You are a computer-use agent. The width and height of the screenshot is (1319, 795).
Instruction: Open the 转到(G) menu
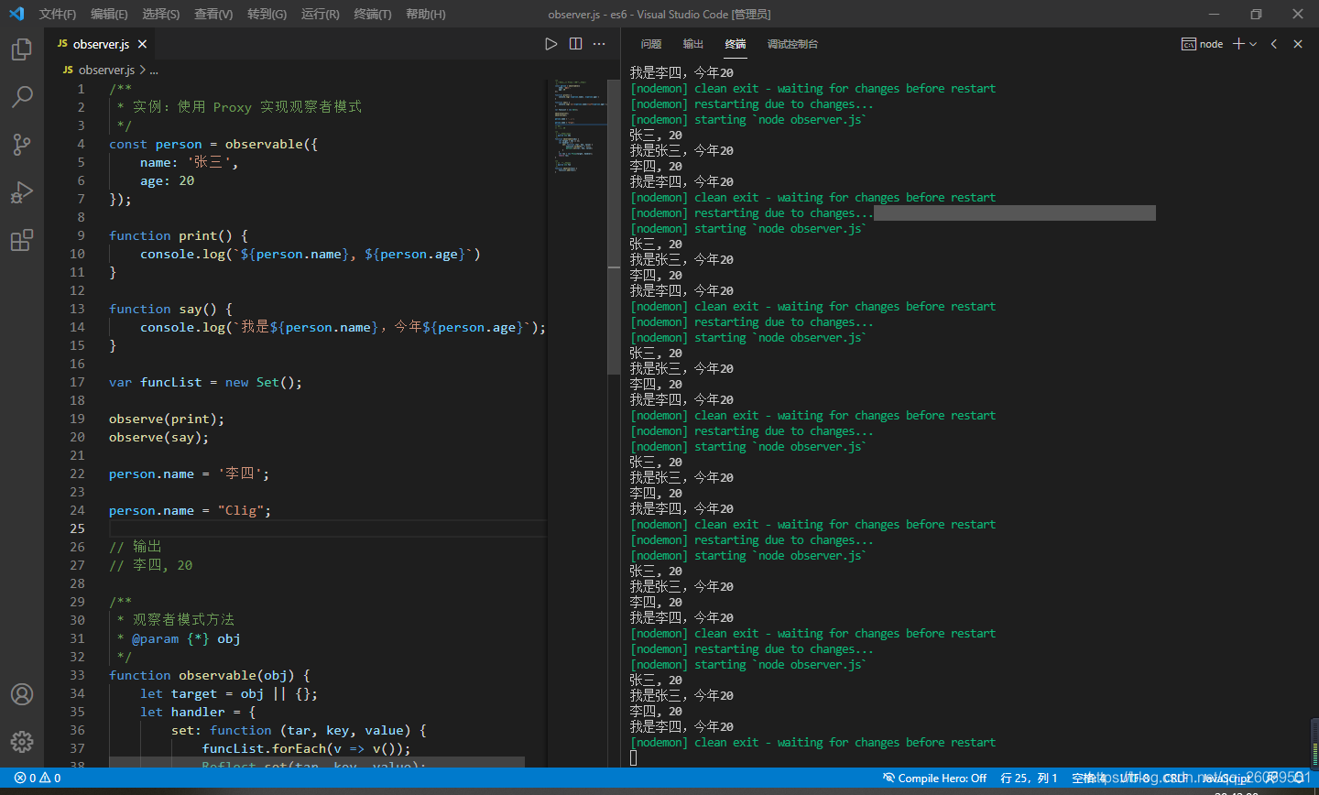[267, 14]
